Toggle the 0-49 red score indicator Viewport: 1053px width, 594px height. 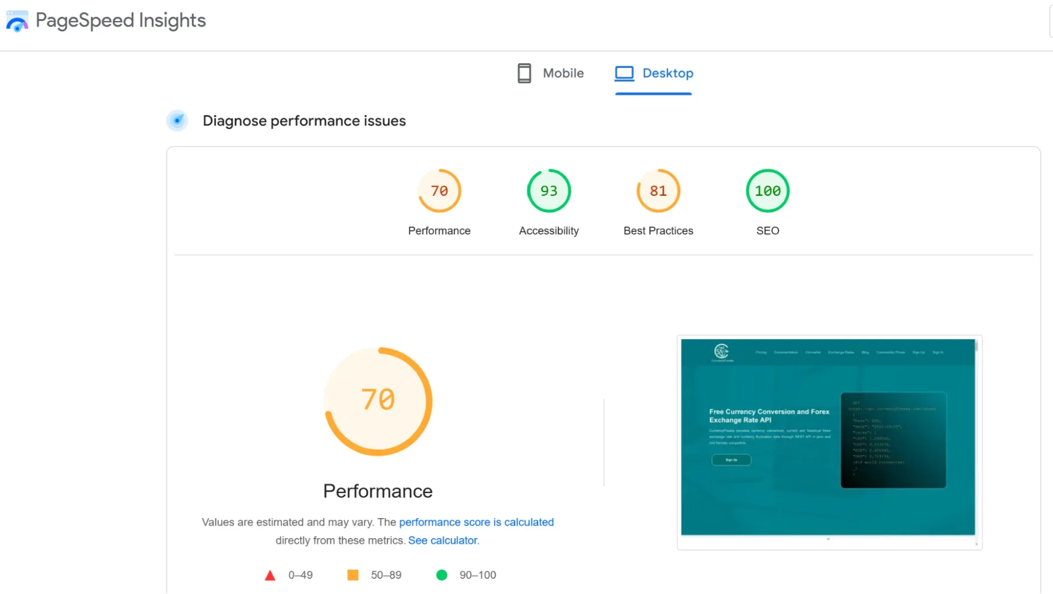(270, 575)
